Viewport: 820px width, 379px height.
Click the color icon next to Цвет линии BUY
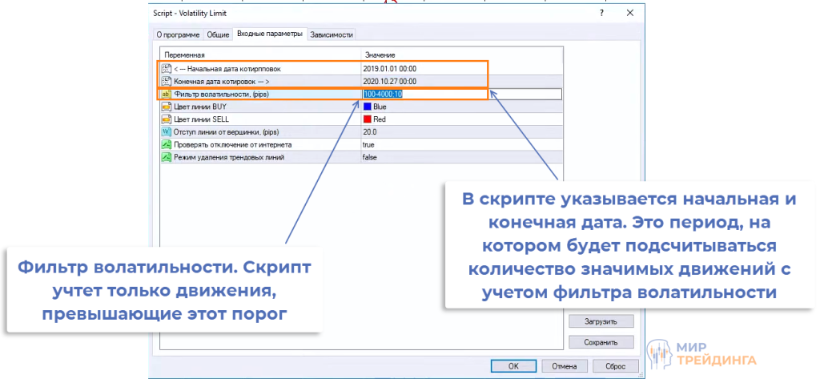[167, 107]
